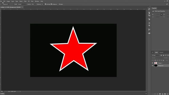
Task: Open the Paragraph panel icon
Action: 149,26
